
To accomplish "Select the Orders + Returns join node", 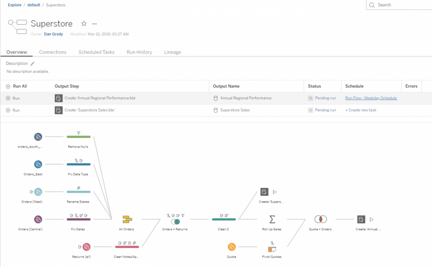I will tap(175, 222).
